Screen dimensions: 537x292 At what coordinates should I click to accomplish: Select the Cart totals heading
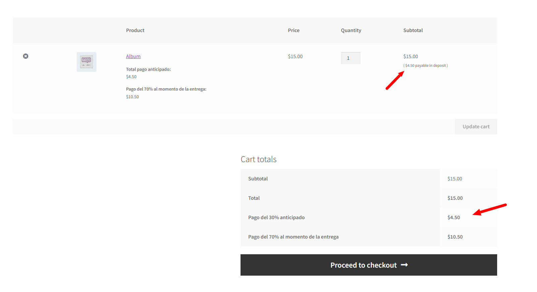pos(259,159)
